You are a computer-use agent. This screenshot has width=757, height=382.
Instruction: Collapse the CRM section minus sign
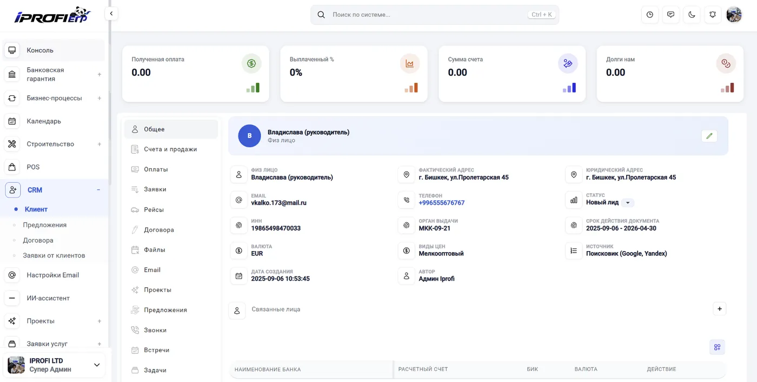click(98, 190)
